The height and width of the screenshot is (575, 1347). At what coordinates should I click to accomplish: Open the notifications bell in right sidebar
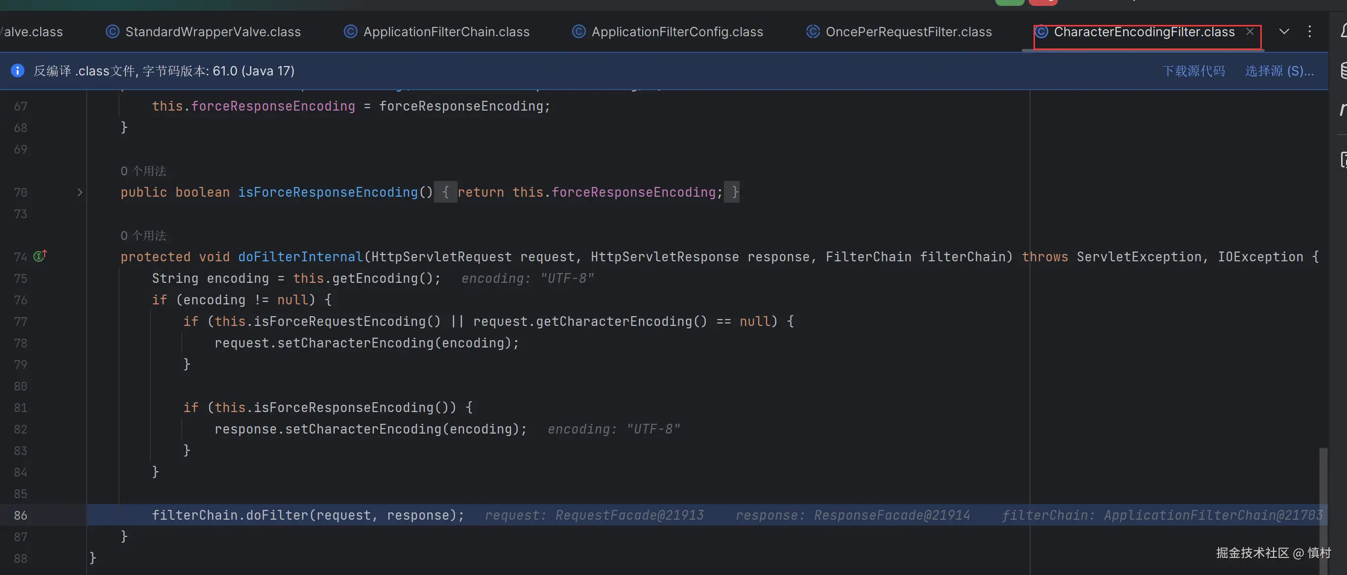click(1344, 31)
